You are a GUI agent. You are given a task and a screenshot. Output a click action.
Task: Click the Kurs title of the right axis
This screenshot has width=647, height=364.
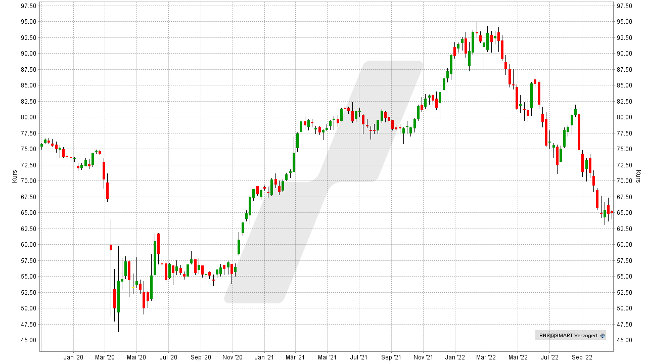coord(638,176)
